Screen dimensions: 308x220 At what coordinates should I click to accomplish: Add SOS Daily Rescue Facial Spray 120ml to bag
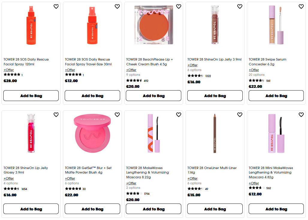point(31,95)
